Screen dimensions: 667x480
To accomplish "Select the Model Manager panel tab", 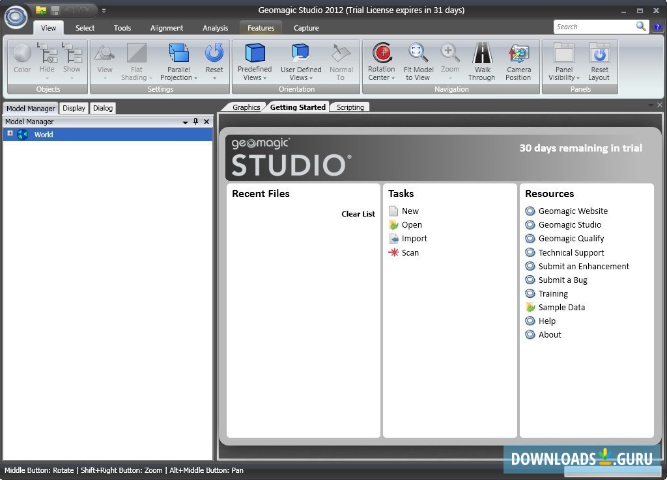I will point(31,109).
